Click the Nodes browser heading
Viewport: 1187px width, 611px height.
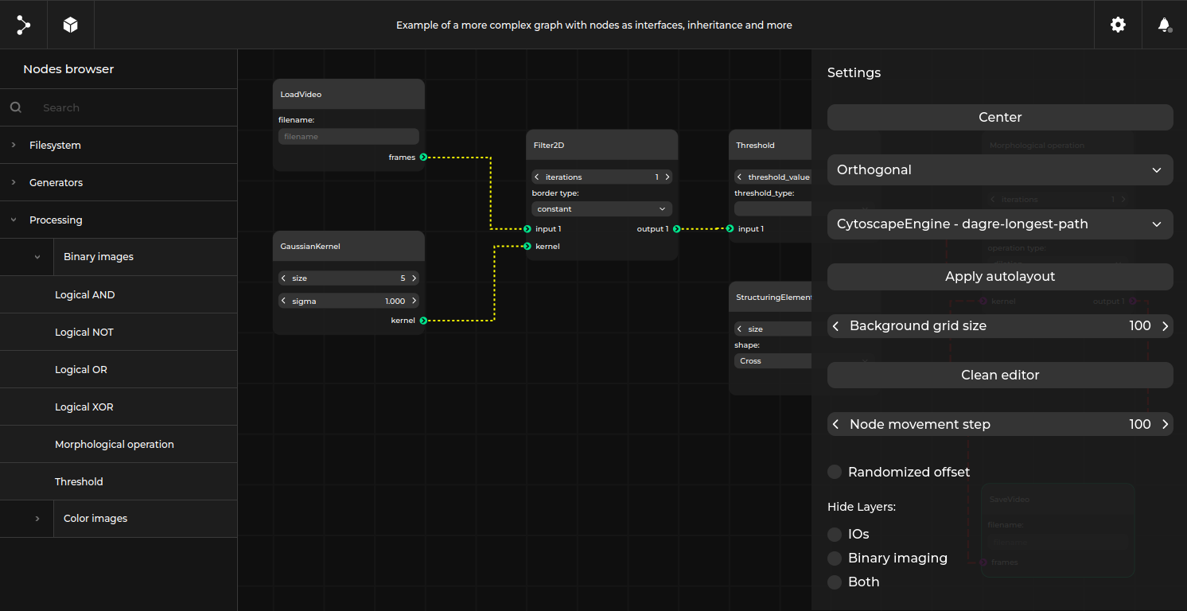pyautogui.click(x=68, y=69)
